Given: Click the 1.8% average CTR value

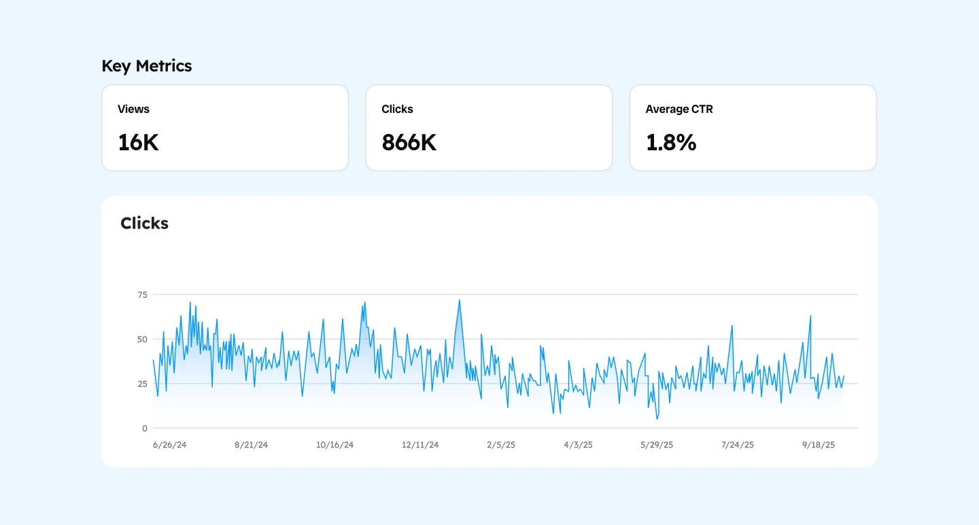Looking at the screenshot, I should click(670, 143).
